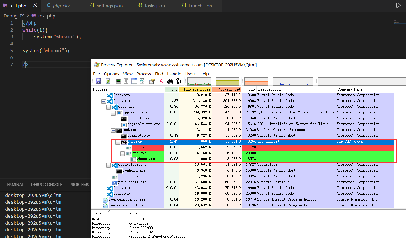Click the whoami.exe process icon
The image size is (406, 238).
133,159
